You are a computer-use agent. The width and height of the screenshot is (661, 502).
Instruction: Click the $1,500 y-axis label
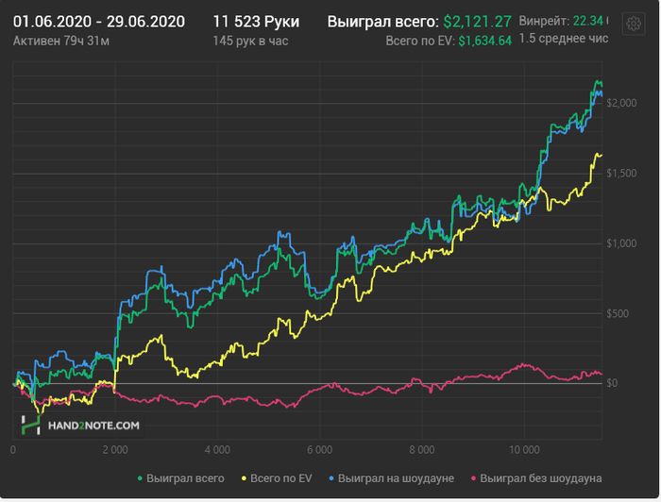(621, 173)
